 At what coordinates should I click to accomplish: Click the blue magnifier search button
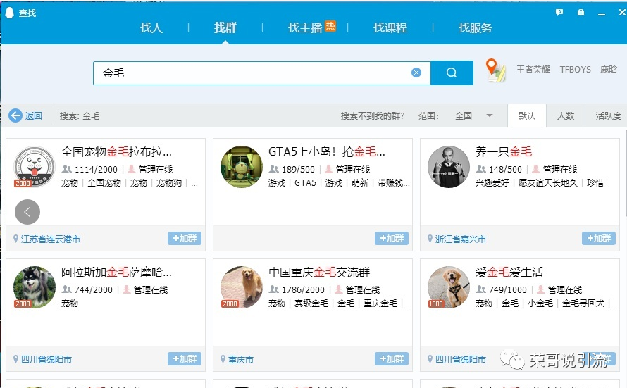coord(452,73)
